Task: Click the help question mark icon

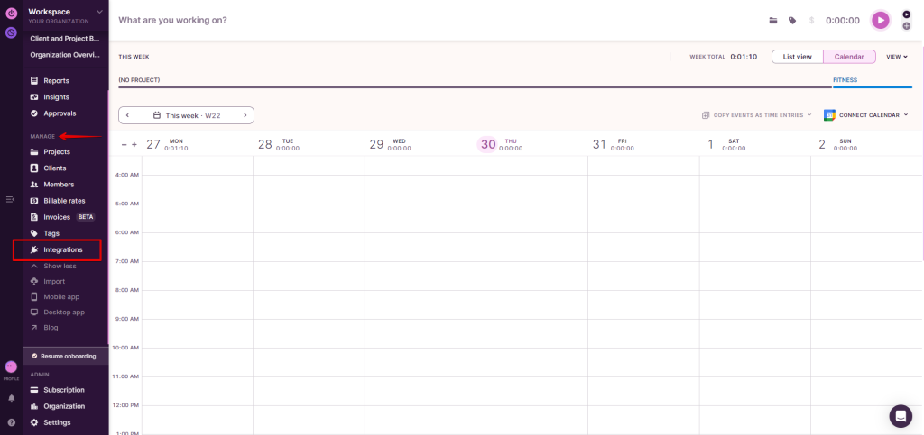Action: click(11, 421)
